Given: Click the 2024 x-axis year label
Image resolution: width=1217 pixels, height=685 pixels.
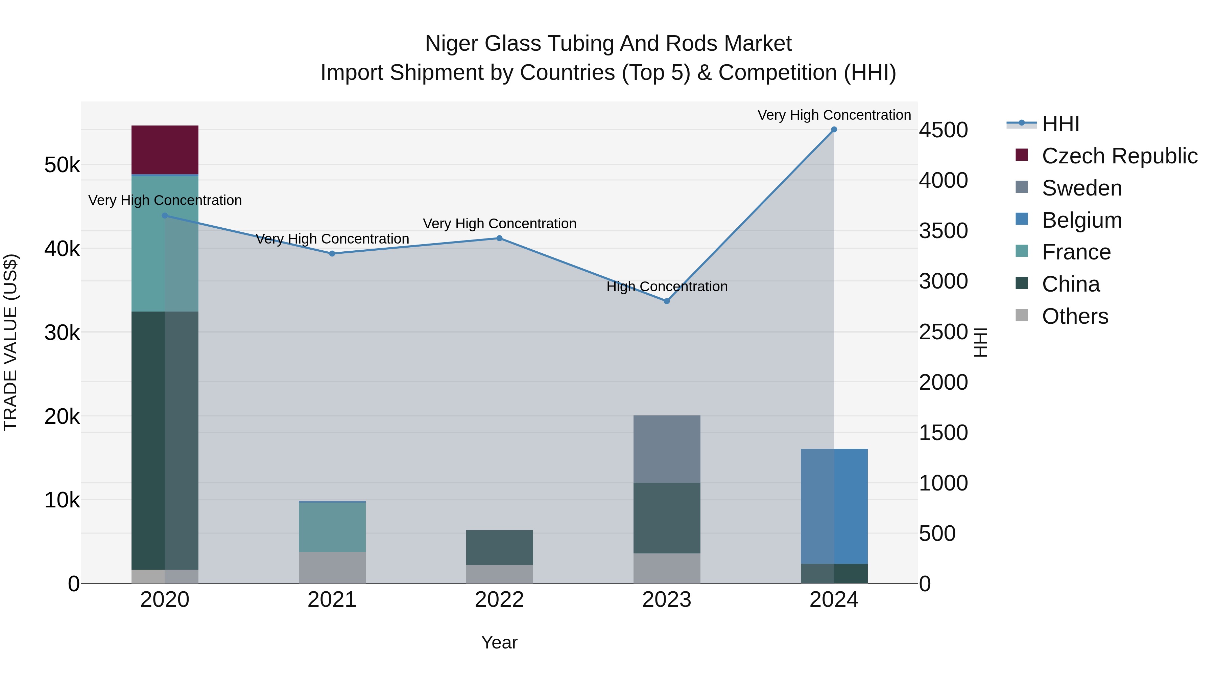Looking at the screenshot, I should pos(834,600).
